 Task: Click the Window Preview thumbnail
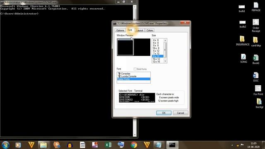(x=133, y=47)
